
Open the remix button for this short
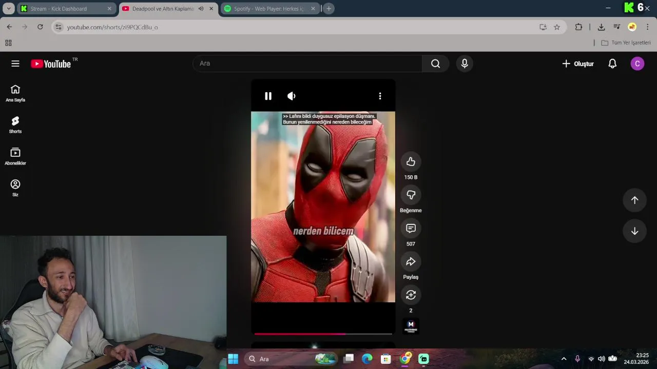pos(411,295)
